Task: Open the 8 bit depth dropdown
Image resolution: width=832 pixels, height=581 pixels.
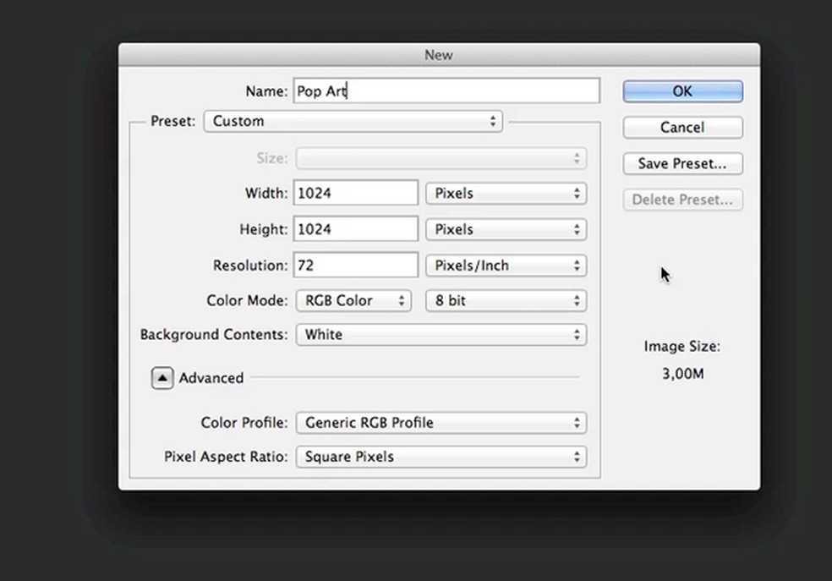Action: pos(506,300)
